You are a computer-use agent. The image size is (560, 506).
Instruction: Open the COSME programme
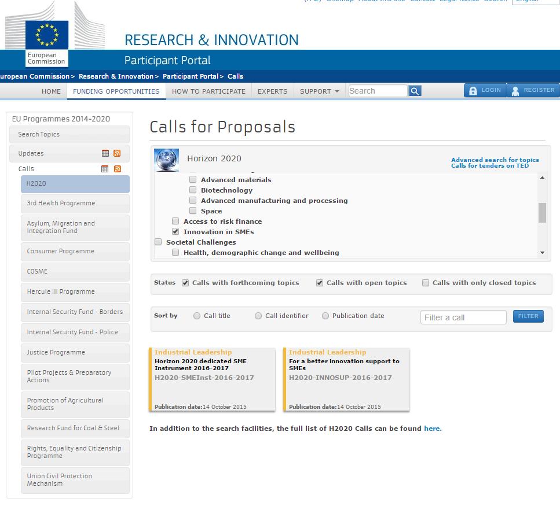pos(75,271)
